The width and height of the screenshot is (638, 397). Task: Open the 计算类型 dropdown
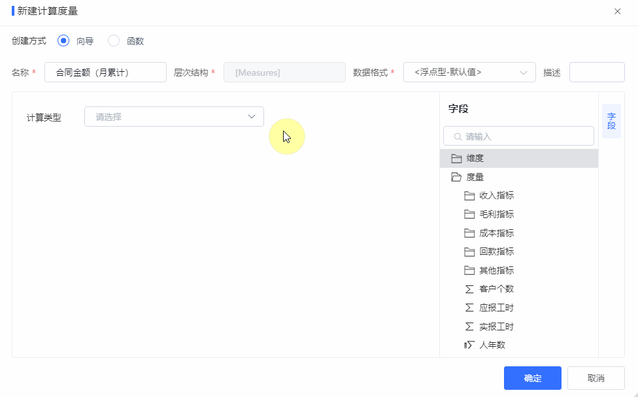coord(173,116)
